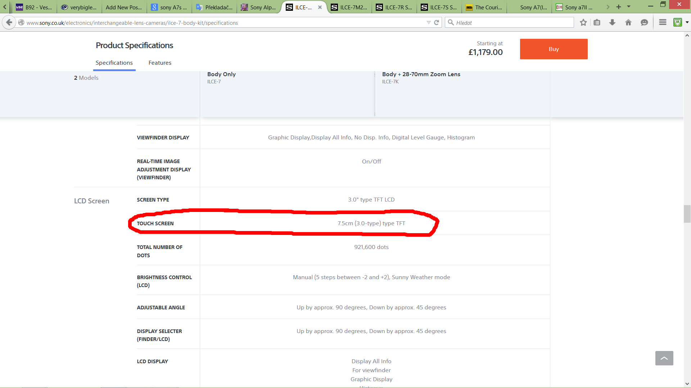Click the bookmark star icon
This screenshot has height=388, width=691.
coord(583,23)
